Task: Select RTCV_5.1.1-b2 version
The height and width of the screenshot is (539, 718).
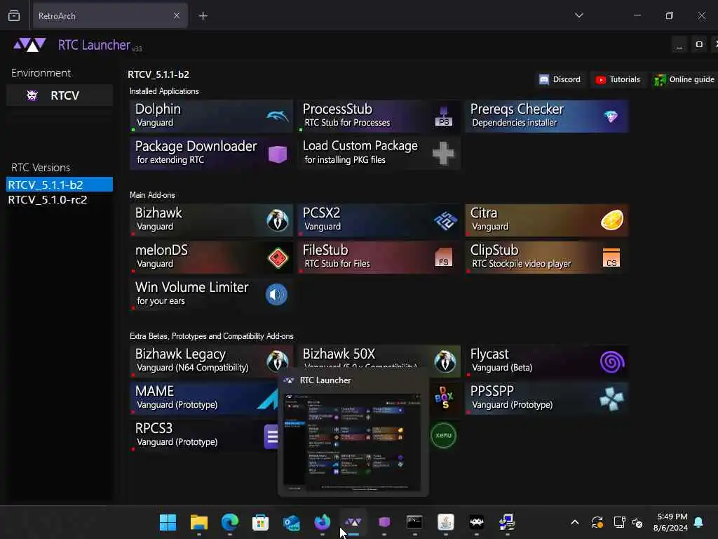Action: click(60, 185)
